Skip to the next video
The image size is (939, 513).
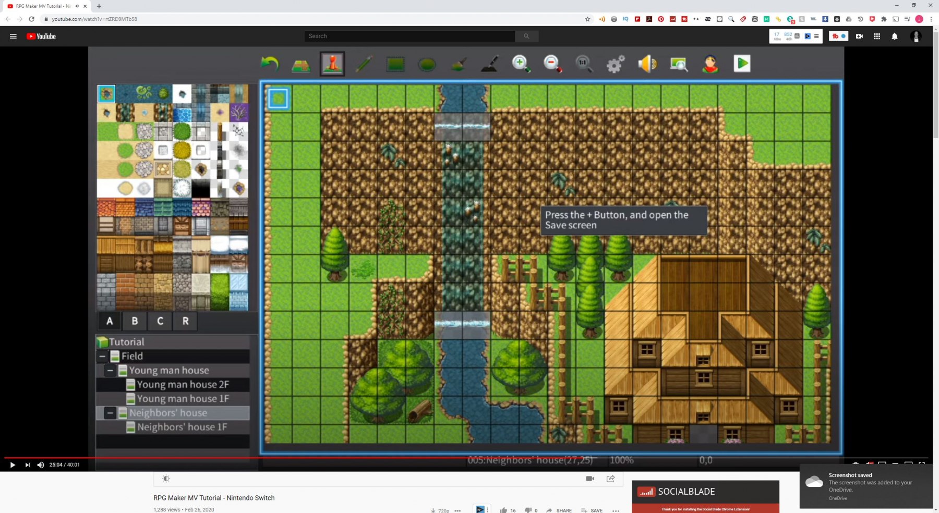27,465
